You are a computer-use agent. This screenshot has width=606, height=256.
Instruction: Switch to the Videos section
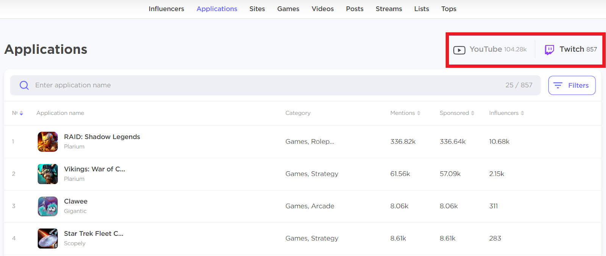[x=323, y=9]
